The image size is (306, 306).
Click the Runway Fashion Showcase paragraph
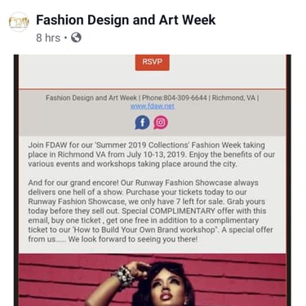[150, 211]
